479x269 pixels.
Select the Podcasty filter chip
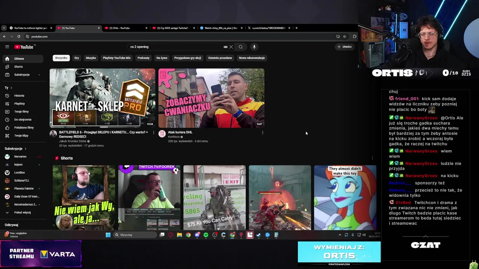pyautogui.click(x=143, y=58)
